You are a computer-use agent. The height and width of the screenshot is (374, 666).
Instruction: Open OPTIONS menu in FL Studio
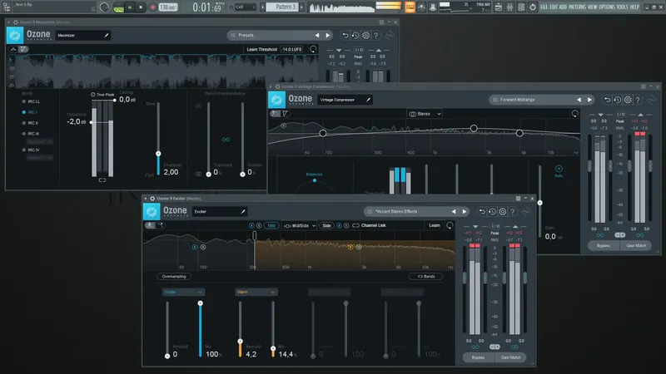click(x=607, y=7)
